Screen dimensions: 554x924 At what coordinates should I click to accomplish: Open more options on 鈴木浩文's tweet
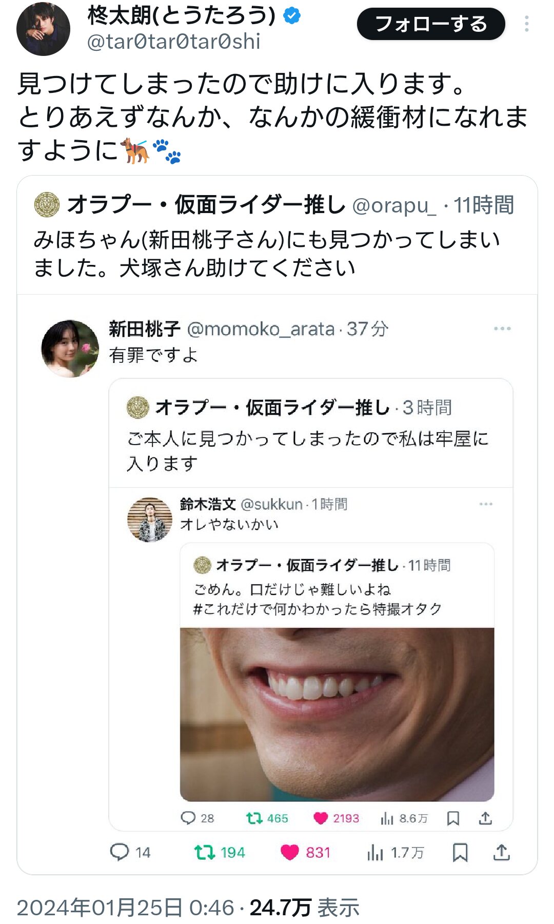click(485, 504)
